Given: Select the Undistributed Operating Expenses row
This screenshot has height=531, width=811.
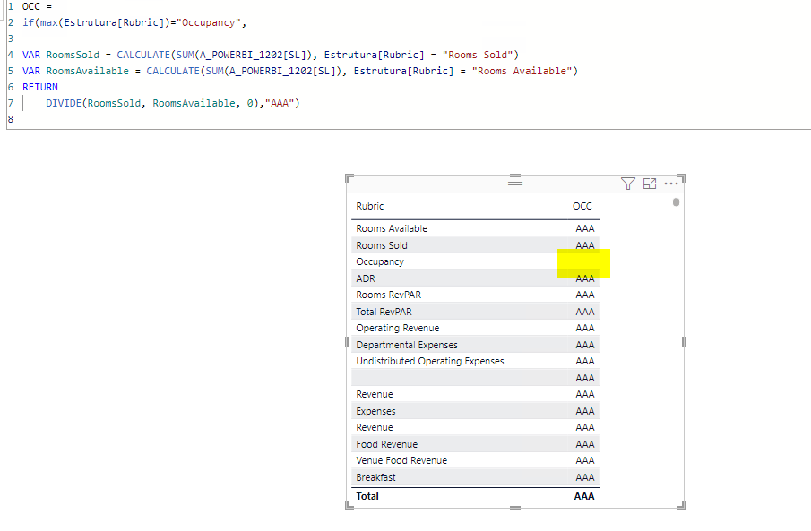Looking at the screenshot, I should pyautogui.click(x=475, y=361).
